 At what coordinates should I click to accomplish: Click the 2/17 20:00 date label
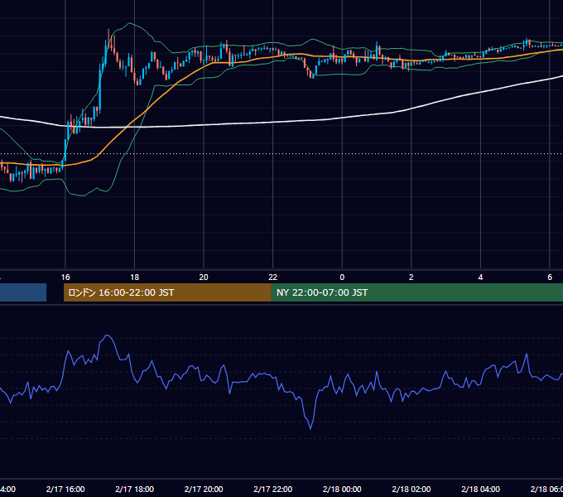pos(204,489)
